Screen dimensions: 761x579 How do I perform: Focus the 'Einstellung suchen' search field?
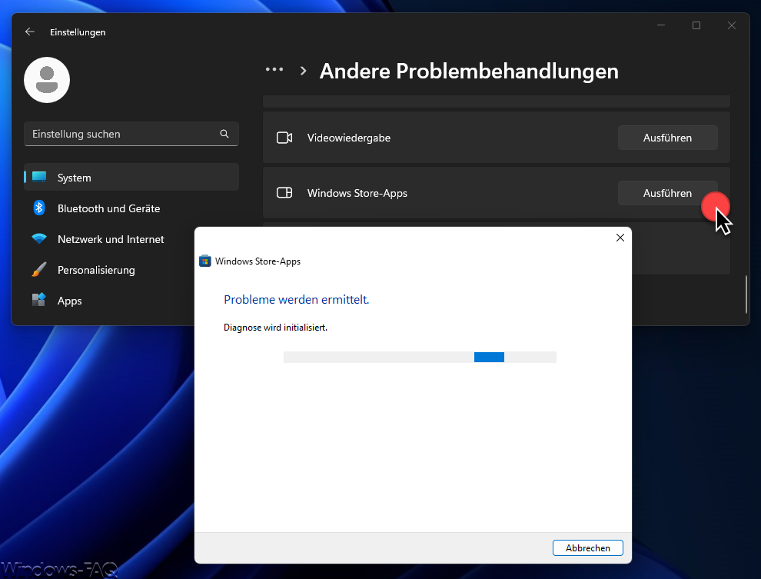click(x=131, y=134)
